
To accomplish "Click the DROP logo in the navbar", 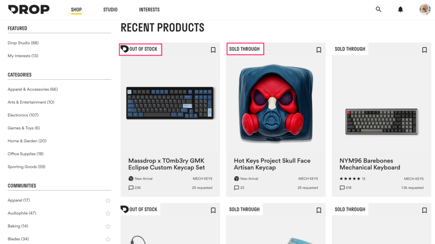I will 28,9.
